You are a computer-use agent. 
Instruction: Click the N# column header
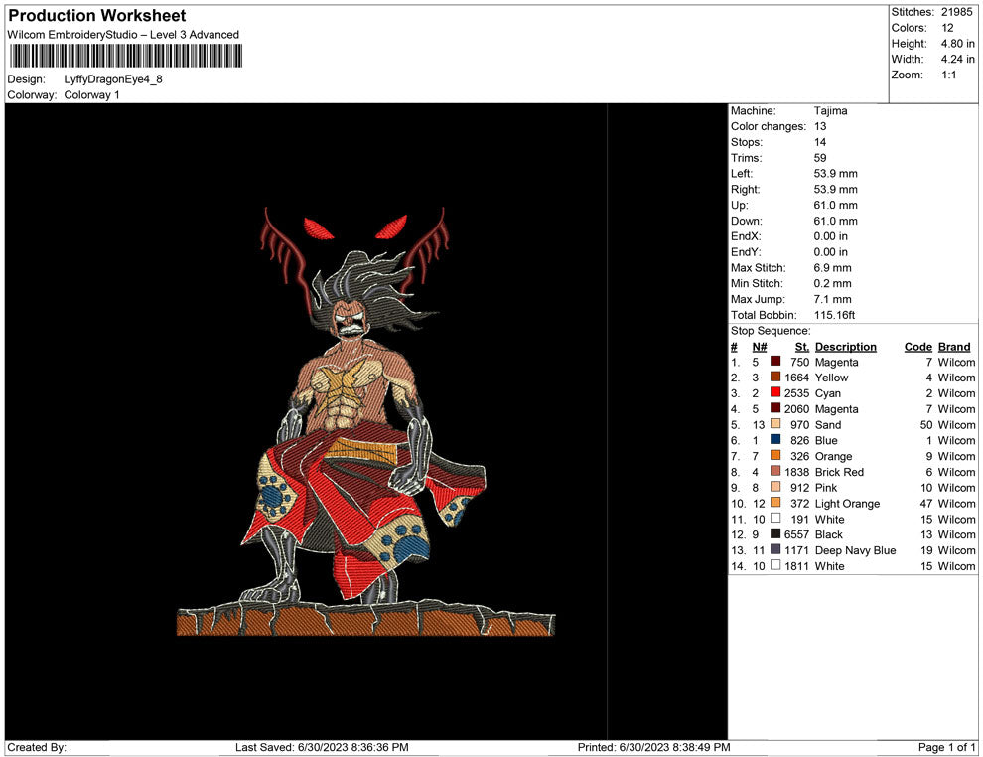click(760, 346)
